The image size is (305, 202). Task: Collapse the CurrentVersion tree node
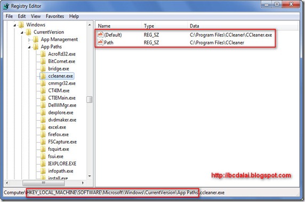click(x=22, y=33)
